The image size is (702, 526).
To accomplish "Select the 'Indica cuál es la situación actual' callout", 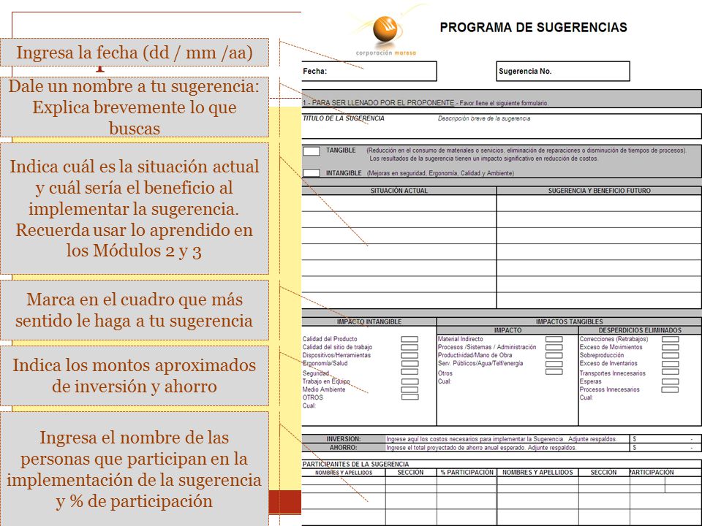I will point(135,208).
